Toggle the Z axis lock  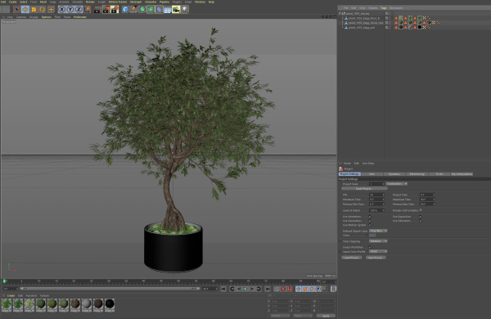79,9
